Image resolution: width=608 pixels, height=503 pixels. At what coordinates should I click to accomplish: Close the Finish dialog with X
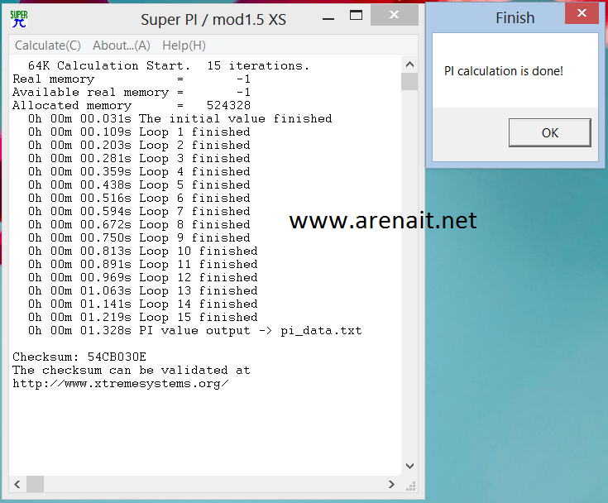coord(582,13)
